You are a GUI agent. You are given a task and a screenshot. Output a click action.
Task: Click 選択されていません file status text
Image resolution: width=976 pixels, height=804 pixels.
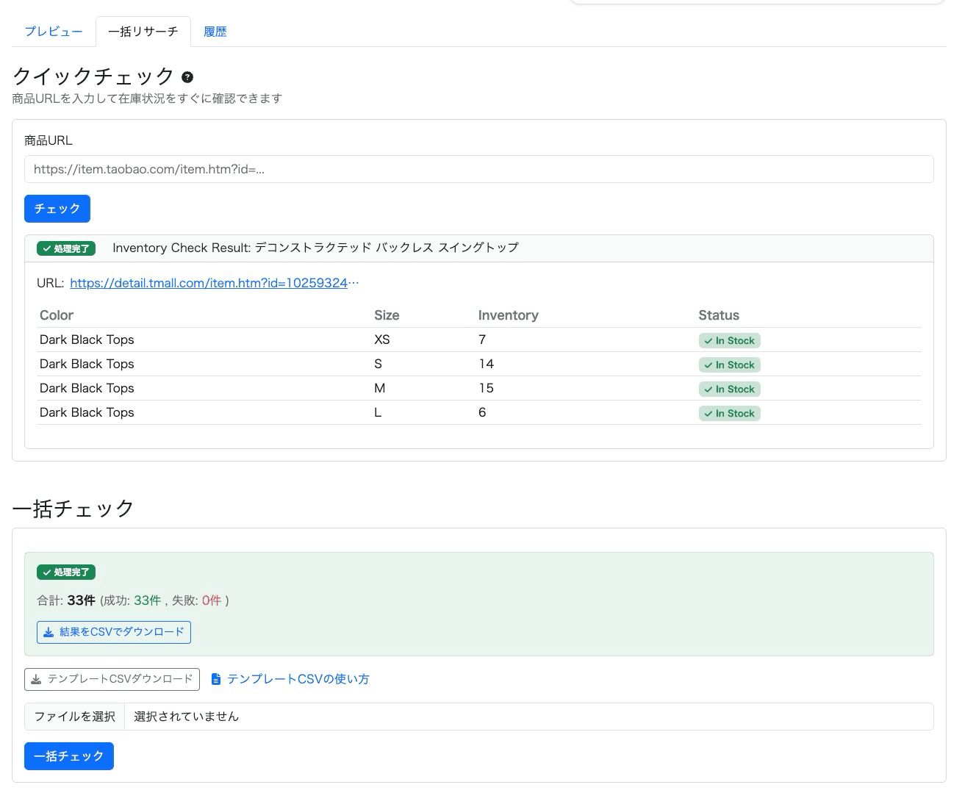tap(187, 717)
